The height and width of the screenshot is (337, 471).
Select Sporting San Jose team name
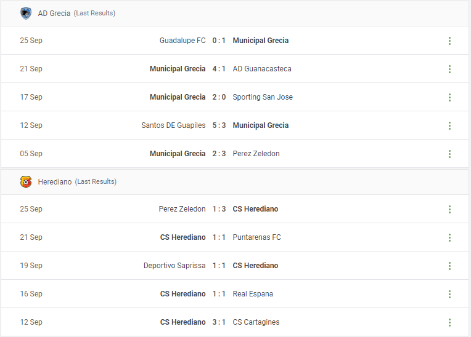[263, 97]
